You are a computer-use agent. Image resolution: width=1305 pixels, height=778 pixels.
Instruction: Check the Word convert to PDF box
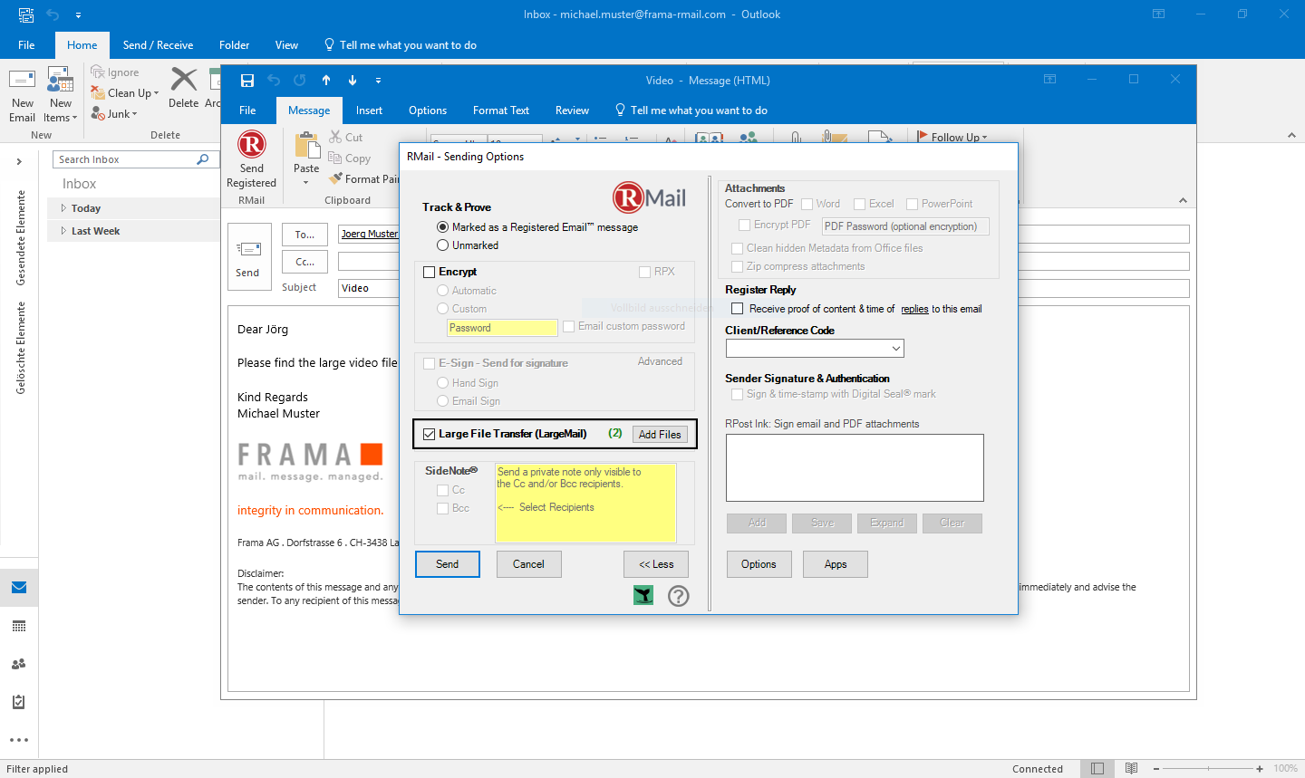(x=807, y=204)
